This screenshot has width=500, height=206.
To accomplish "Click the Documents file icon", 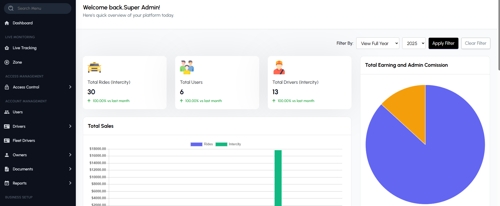I will pyautogui.click(x=7, y=169).
